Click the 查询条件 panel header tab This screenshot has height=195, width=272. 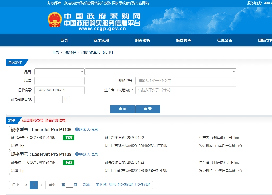pyautogui.click(x=15, y=63)
